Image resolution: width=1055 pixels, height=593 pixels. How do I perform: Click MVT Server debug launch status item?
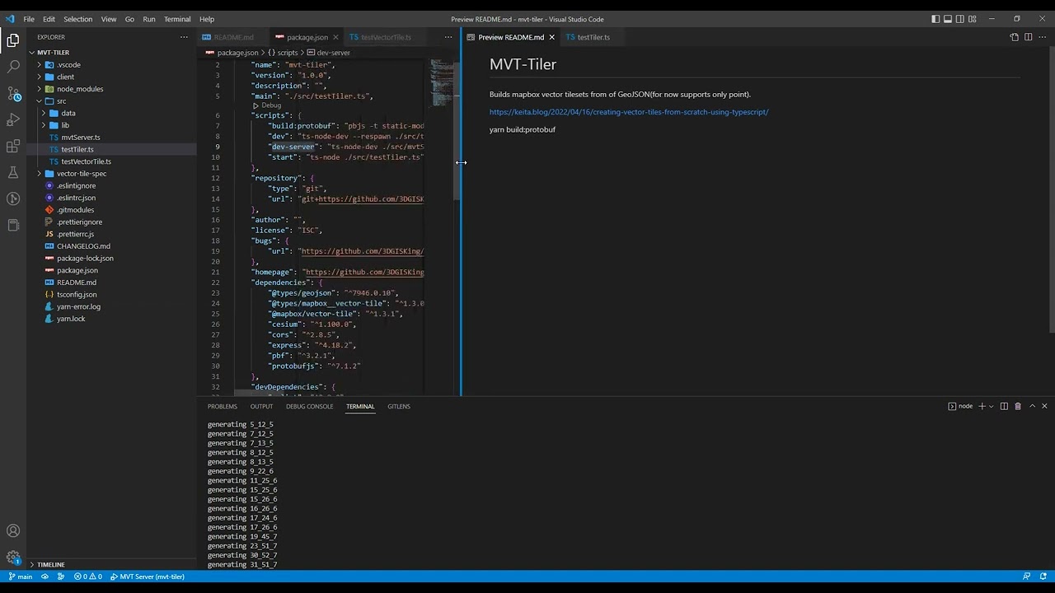click(148, 577)
